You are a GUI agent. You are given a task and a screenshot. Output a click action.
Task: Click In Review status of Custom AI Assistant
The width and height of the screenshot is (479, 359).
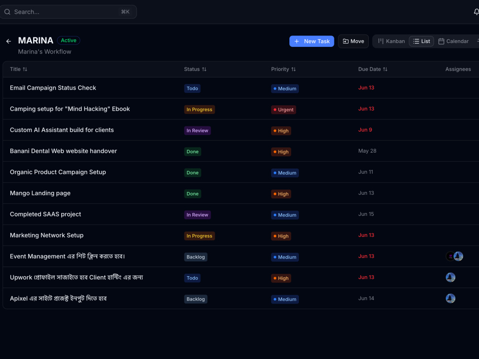click(197, 131)
